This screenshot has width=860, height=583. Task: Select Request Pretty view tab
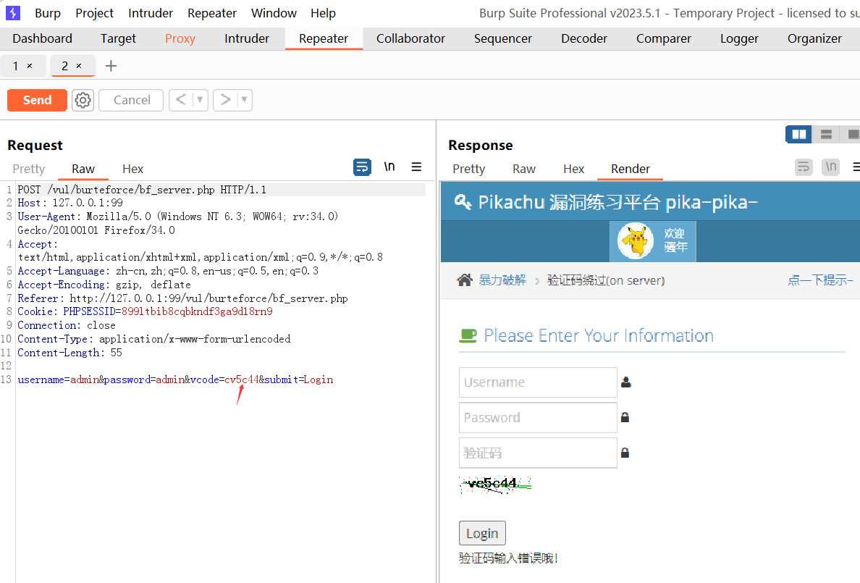pyautogui.click(x=28, y=169)
